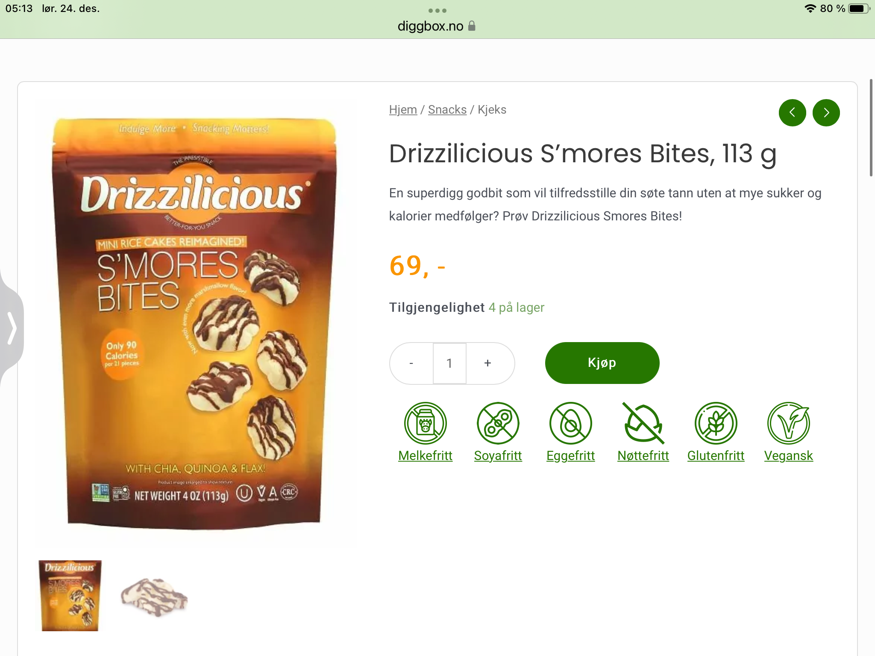Decrease quantity with the minus button

411,363
